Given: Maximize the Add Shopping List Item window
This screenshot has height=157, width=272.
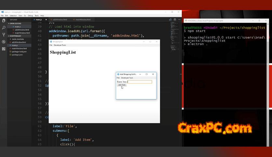Looking at the screenshot, I should pyautogui.click(x=146, y=74).
